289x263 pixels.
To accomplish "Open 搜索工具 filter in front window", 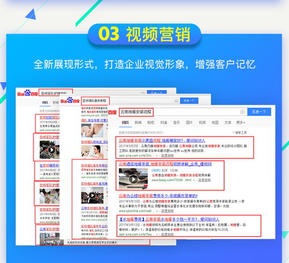I will [x=239, y=132].
